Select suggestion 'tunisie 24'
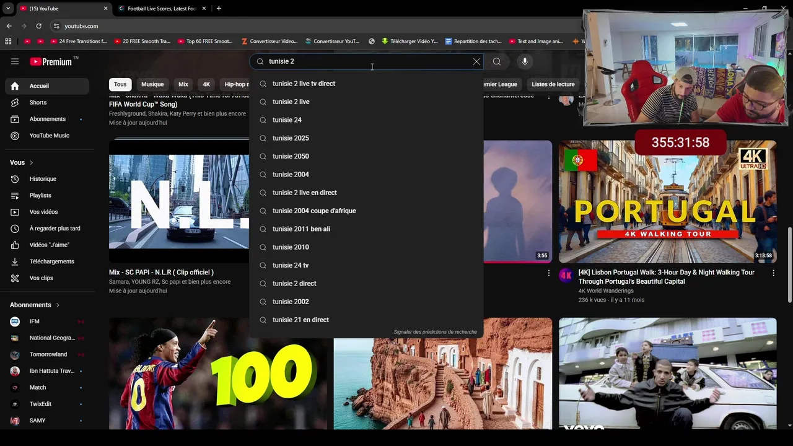 [x=366, y=120]
